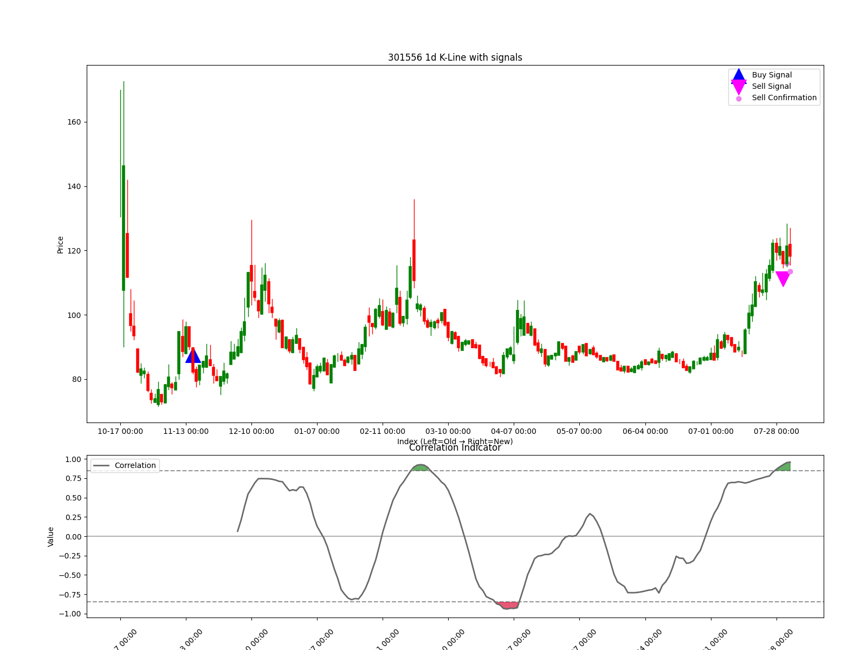The width and height of the screenshot is (867, 650).
Task: Click the 140 price tick label
Action: pyautogui.click(x=74, y=186)
